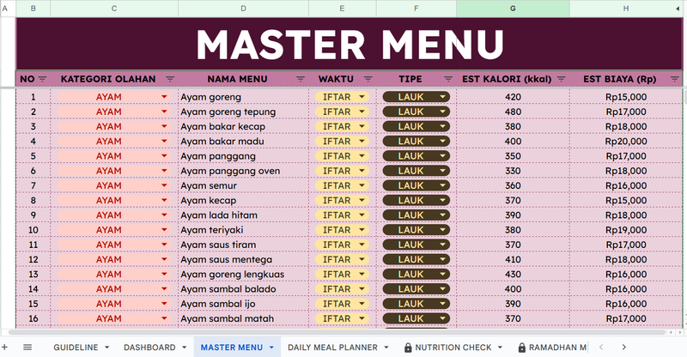Screen dimensions: 687x357
Task: Select cell 'Ayam teriyaki'
Action: coord(243,230)
